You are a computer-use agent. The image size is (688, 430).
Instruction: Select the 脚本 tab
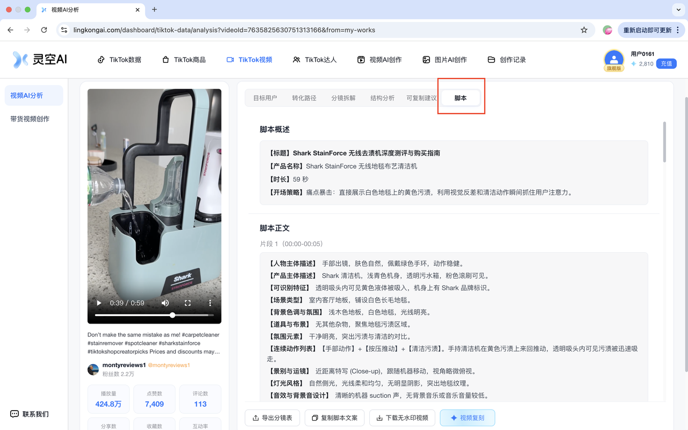461,98
